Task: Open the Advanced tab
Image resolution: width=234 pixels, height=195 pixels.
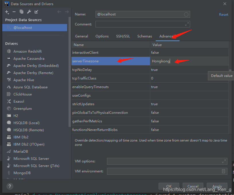Action: tap(167, 36)
